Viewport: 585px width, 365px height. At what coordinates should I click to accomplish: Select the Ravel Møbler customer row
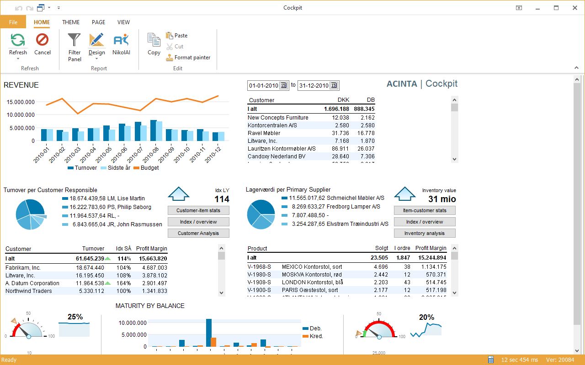click(x=311, y=133)
